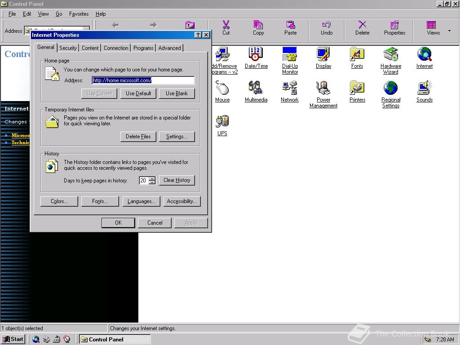
Task: Click the Show Desktop Quick Launch icon
Action: pos(56,340)
